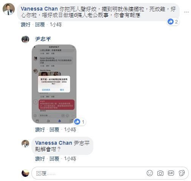The image size is (191, 181).
Task: Like Vanessa Chan's 點解會咁 reply
Action: click(x=40, y=159)
